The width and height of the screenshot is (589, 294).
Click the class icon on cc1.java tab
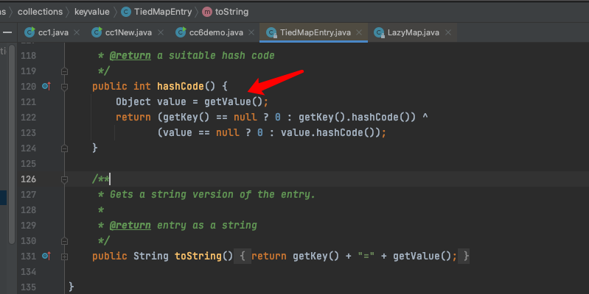click(29, 32)
